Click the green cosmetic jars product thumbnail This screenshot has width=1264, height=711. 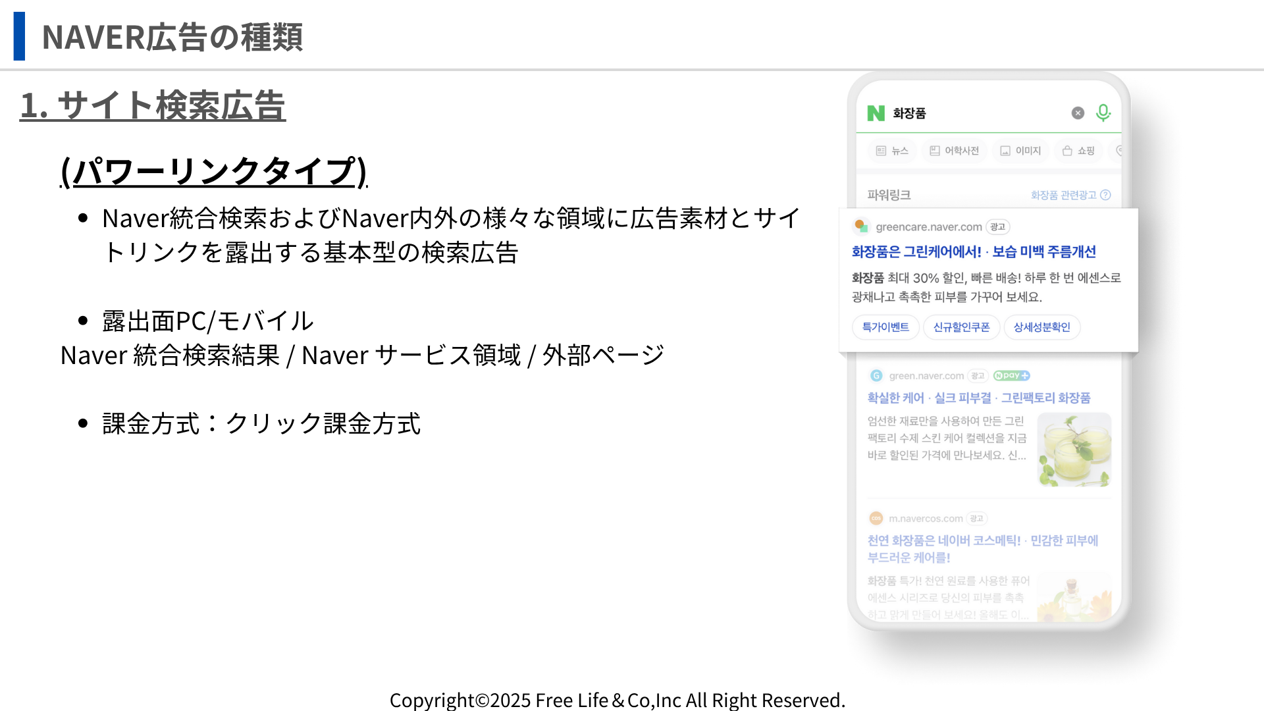click(x=1074, y=450)
